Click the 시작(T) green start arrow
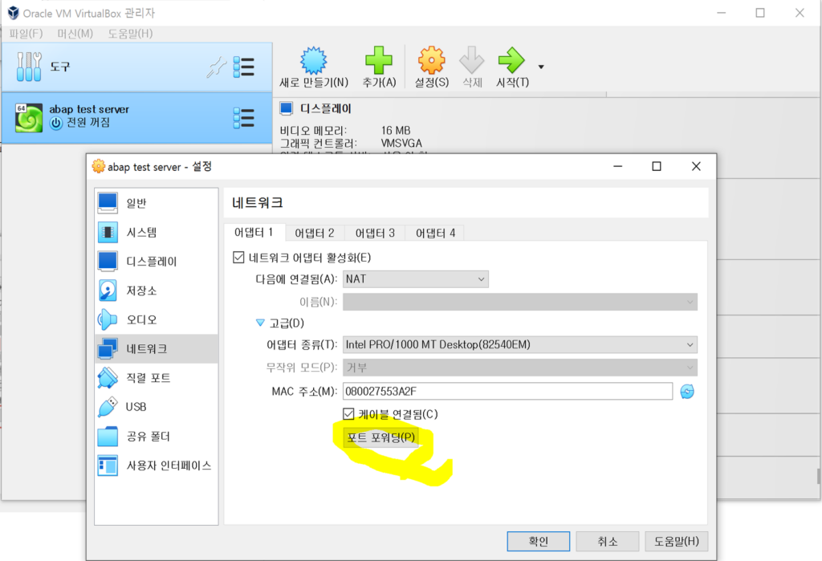The width and height of the screenshot is (822, 561). click(x=511, y=59)
